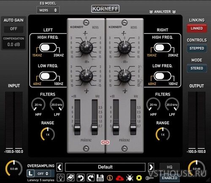Toggle HQ ENABLED button
The height and width of the screenshot is (183, 211).
click(170, 172)
